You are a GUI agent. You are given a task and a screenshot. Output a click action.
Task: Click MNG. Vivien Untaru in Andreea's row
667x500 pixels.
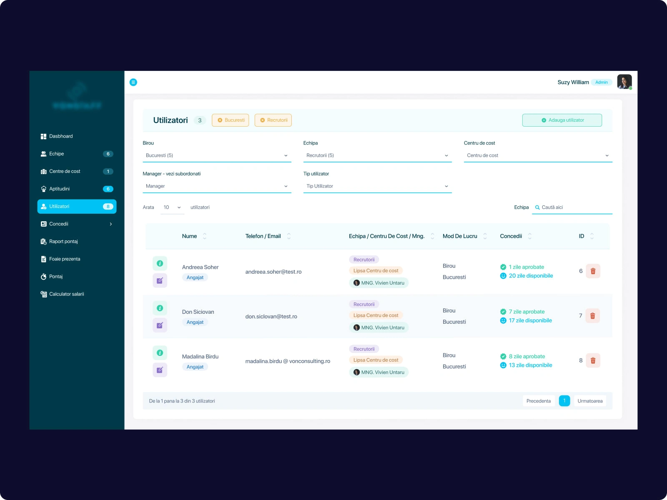(379, 283)
